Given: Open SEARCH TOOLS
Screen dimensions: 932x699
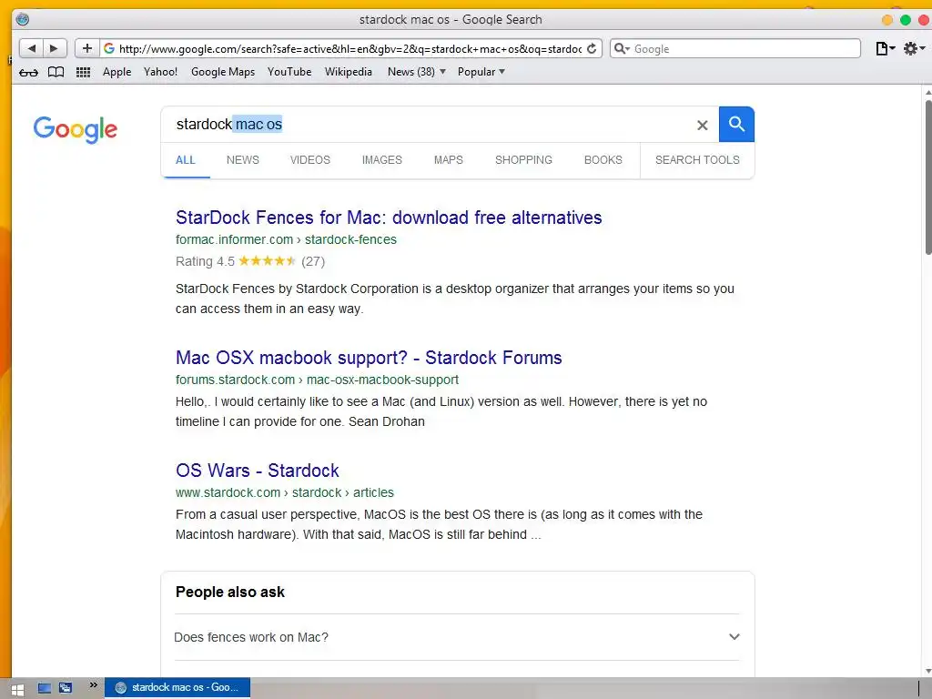Looking at the screenshot, I should [697, 160].
